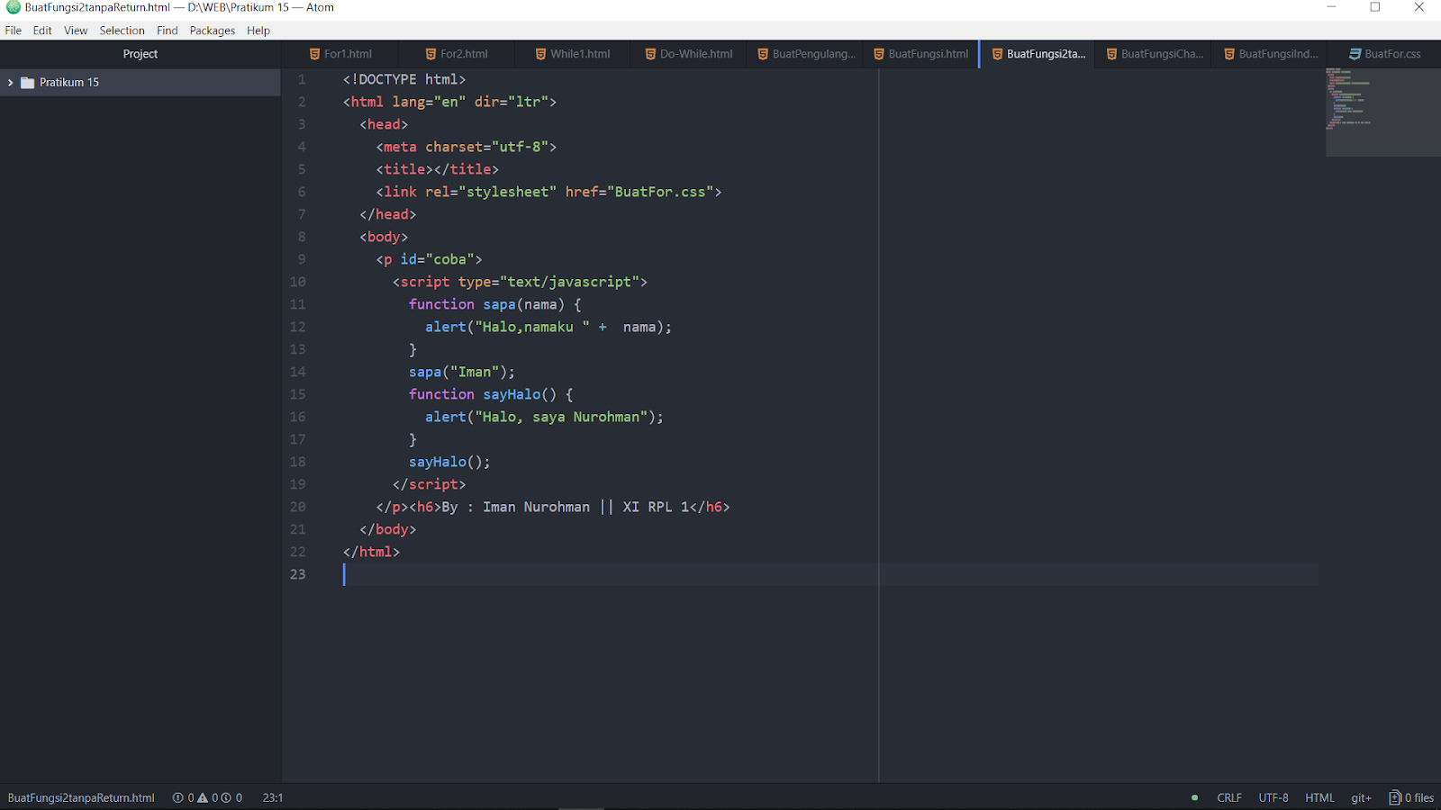The height and width of the screenshot is (810, 1441).
Task: Open the UTF-8 encoding selector
Action: (x=1273, y=797)
